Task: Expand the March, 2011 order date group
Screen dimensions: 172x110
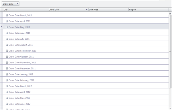Action: coord(7,15)
